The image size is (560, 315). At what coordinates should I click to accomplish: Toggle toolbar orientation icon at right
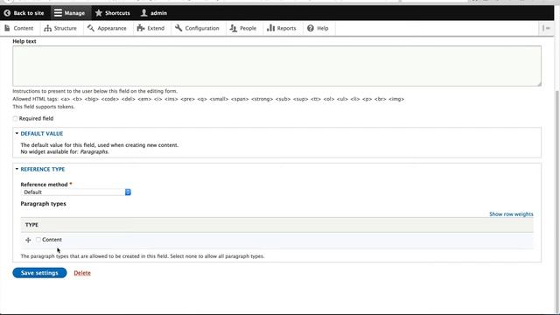click(x=546, y=28)
